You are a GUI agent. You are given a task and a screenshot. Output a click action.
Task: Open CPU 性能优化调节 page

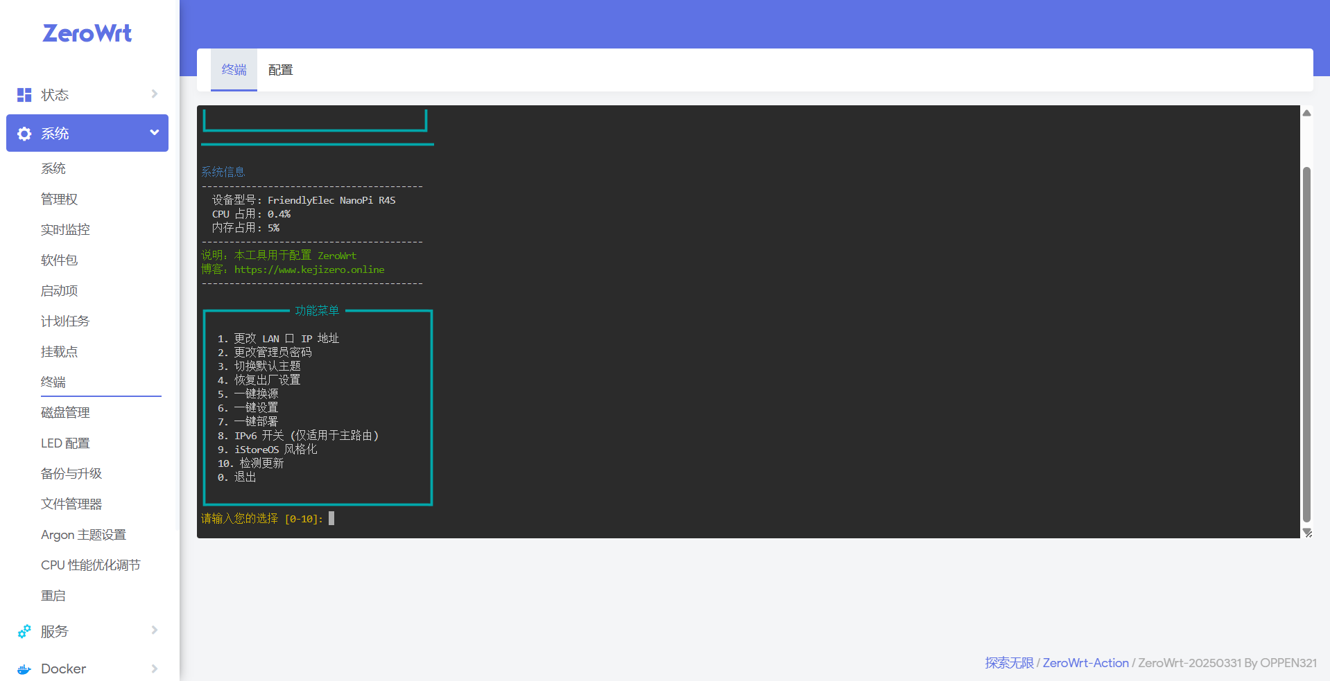pyautogui.click(x=90, y=565)
